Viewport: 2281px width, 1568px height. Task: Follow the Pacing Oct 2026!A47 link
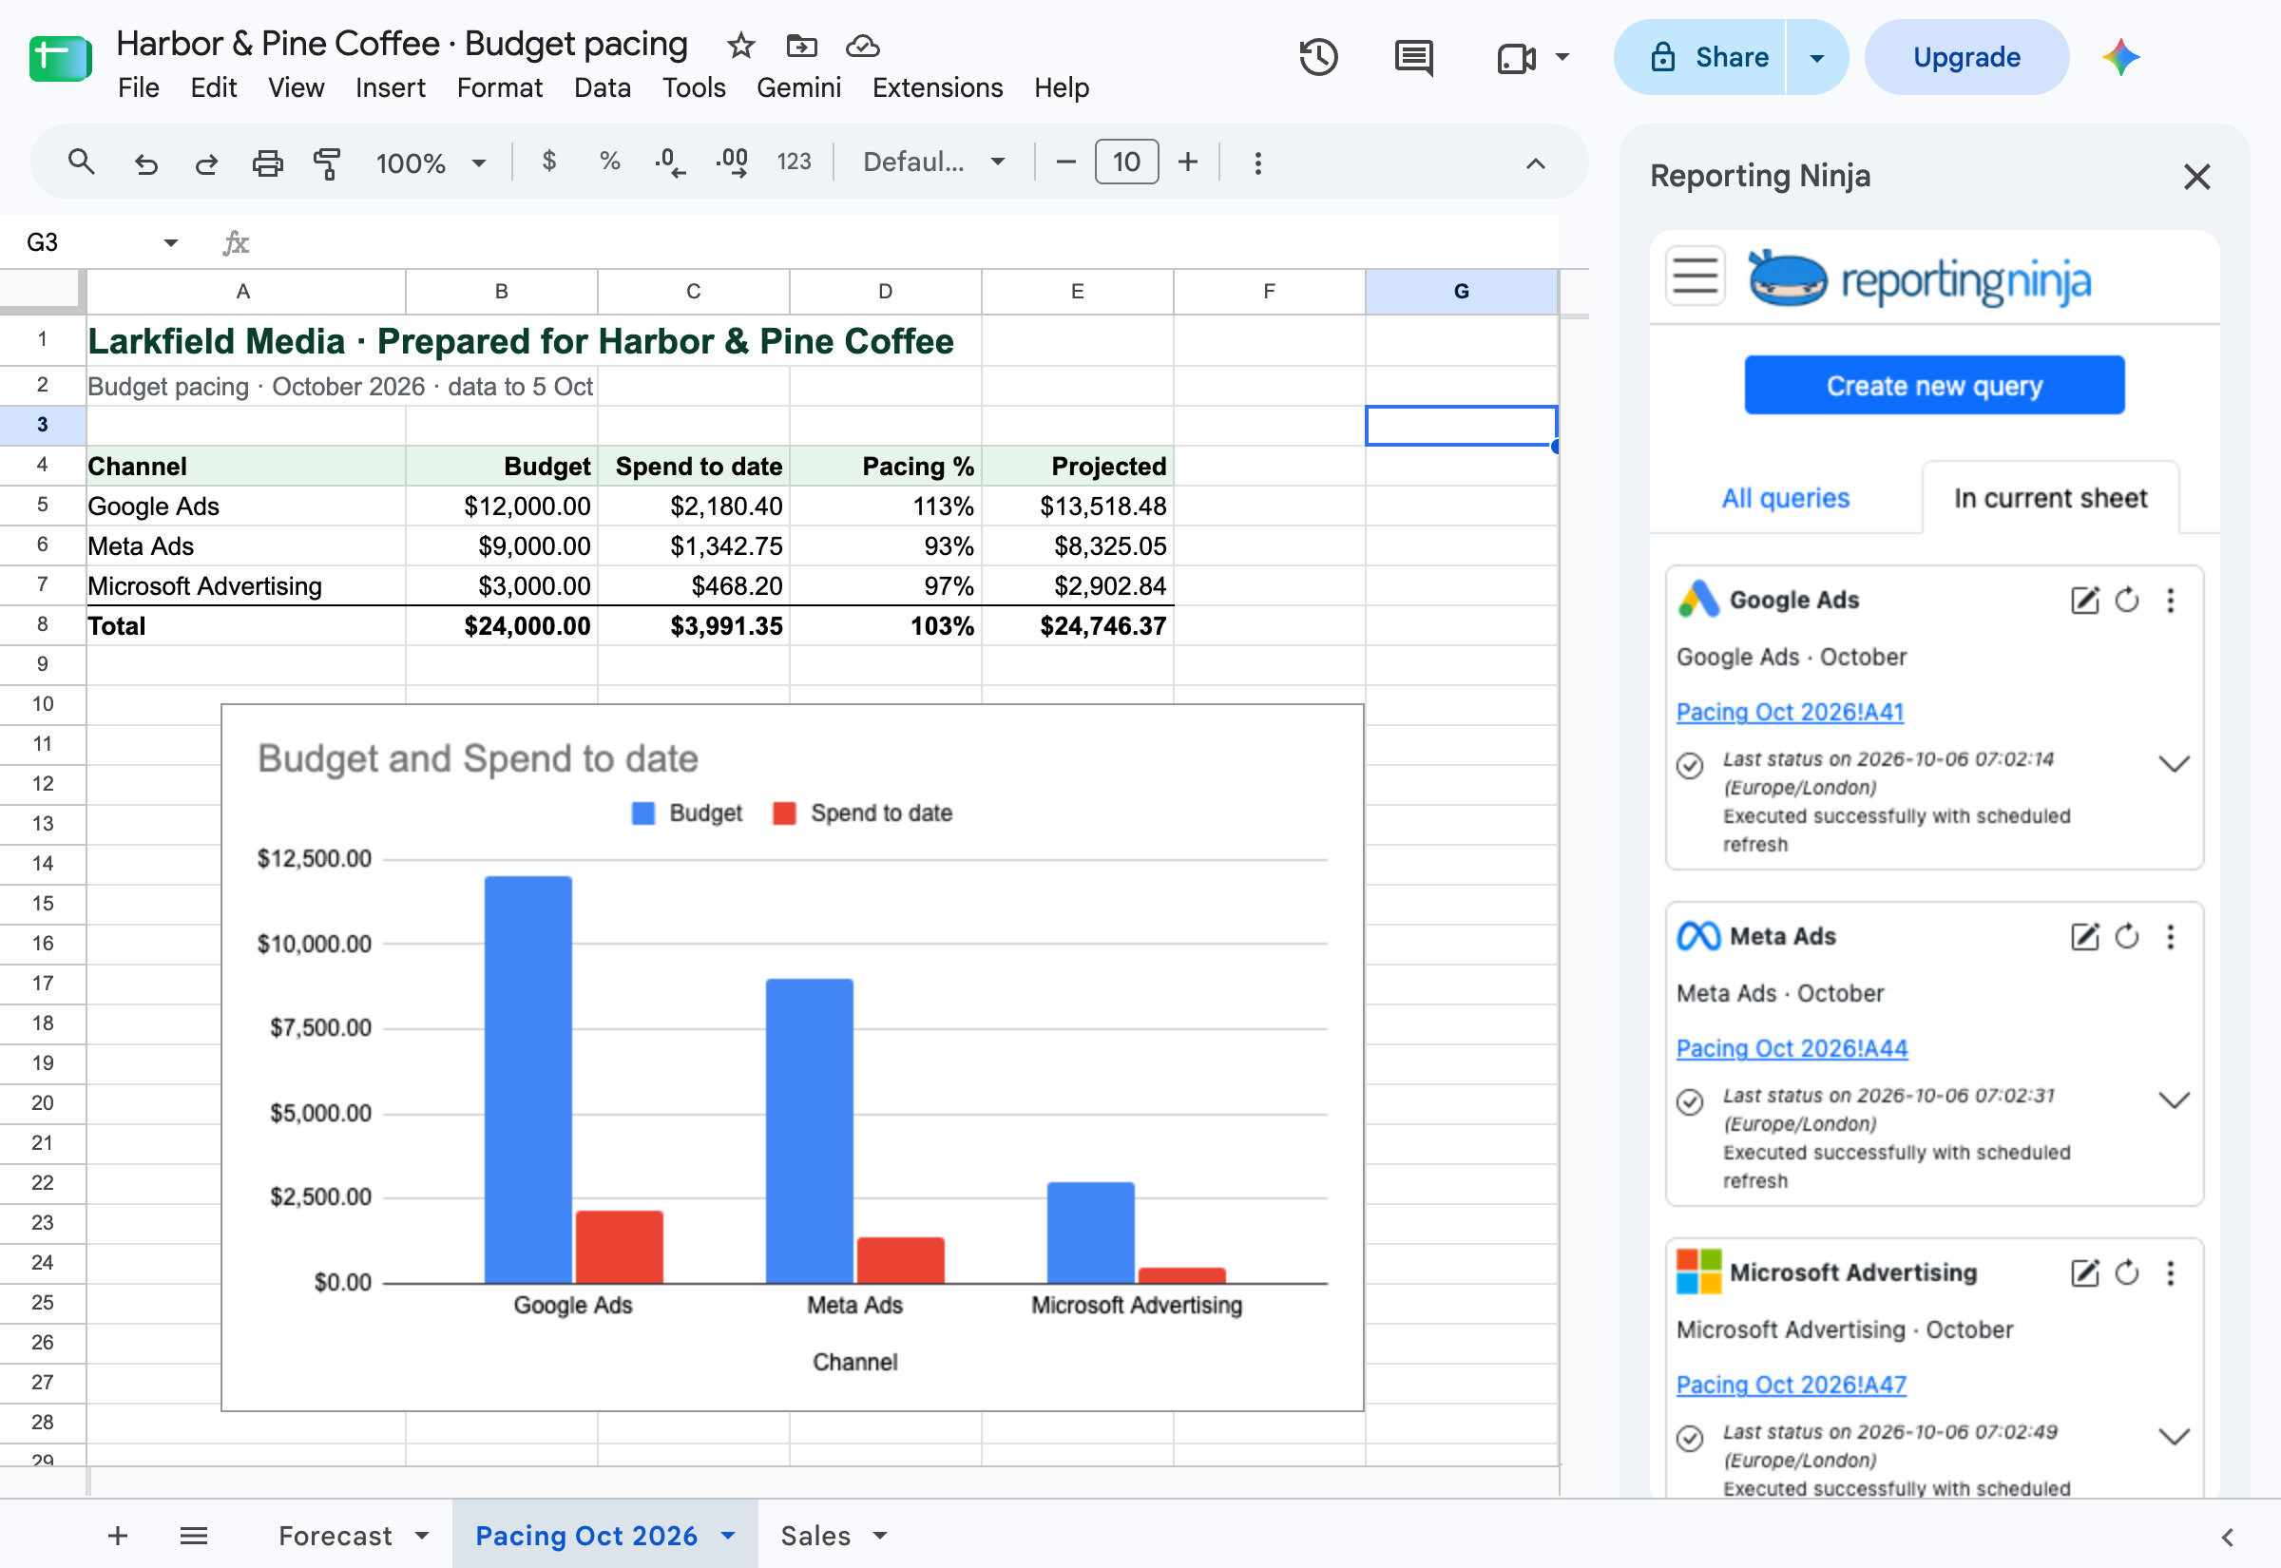[x=1790, y=1386]
